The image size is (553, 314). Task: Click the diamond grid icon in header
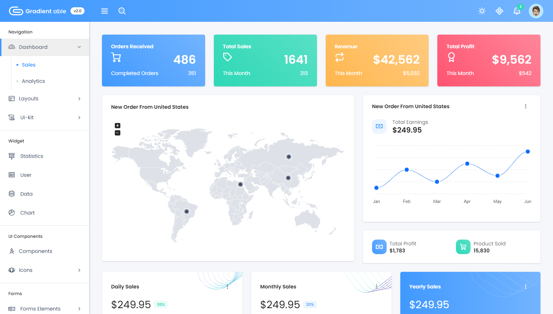(x=499, y=11)
